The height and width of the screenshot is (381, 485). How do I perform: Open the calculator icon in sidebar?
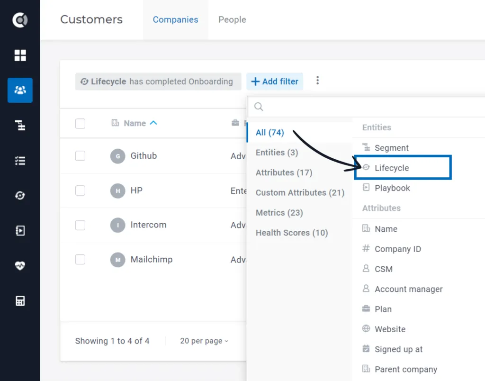pyautogui.click(x=20, y=300)
